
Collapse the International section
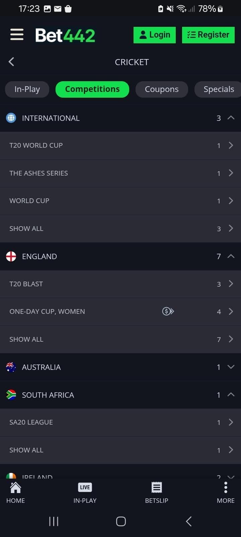[x=231, y=118]
